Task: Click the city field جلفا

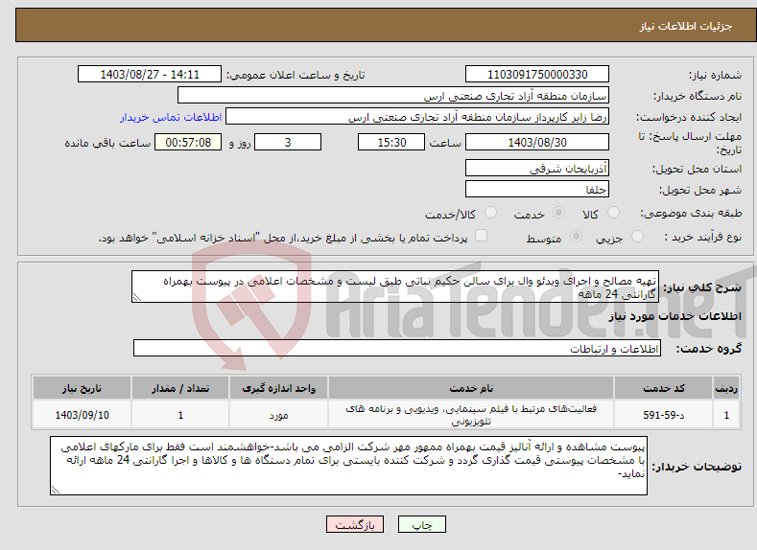Action: point(537,189)
